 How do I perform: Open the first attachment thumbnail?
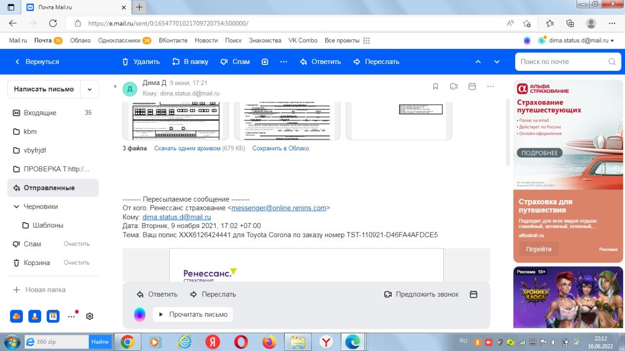pyautogui.click(x=175, y=121)
